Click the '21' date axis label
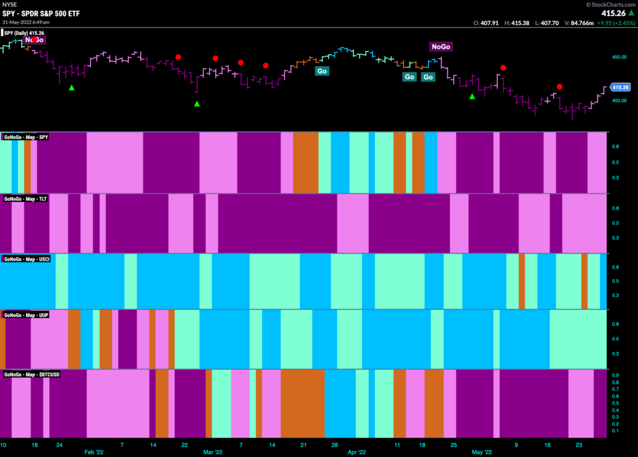 click(303, 445)
